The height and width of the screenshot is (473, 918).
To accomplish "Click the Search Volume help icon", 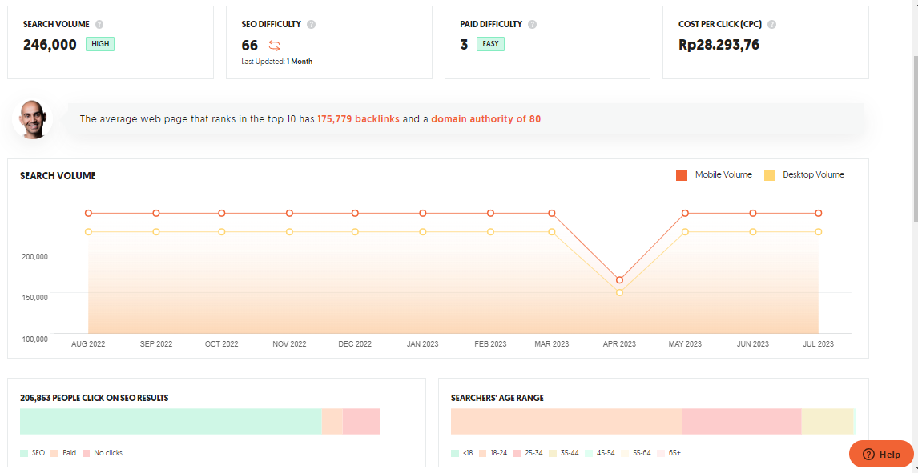I will click(99, 25).
